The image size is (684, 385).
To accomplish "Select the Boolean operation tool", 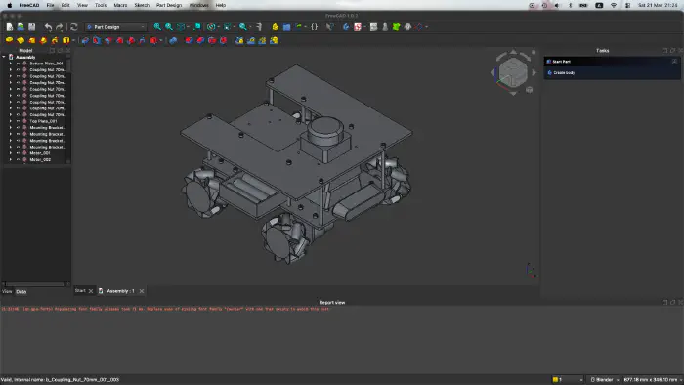I will coord(173,40).
